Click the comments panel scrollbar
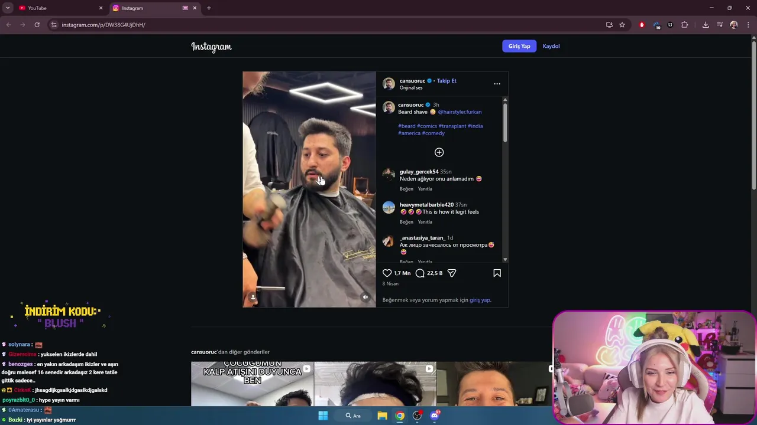The height and width of the screenshot is (425, 757). click(505, 123)
